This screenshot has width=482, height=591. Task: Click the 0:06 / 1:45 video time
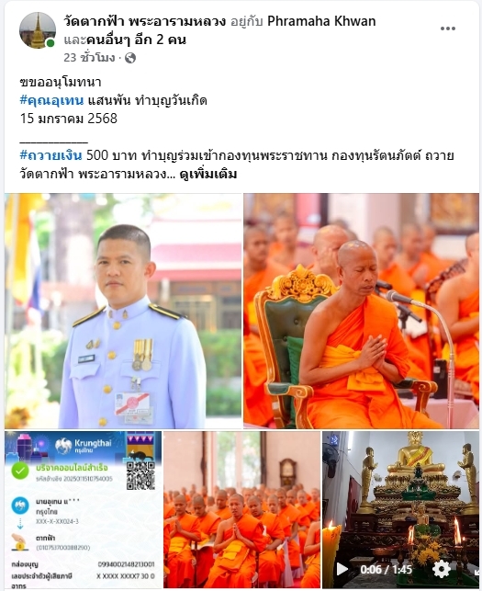[386, 569]
